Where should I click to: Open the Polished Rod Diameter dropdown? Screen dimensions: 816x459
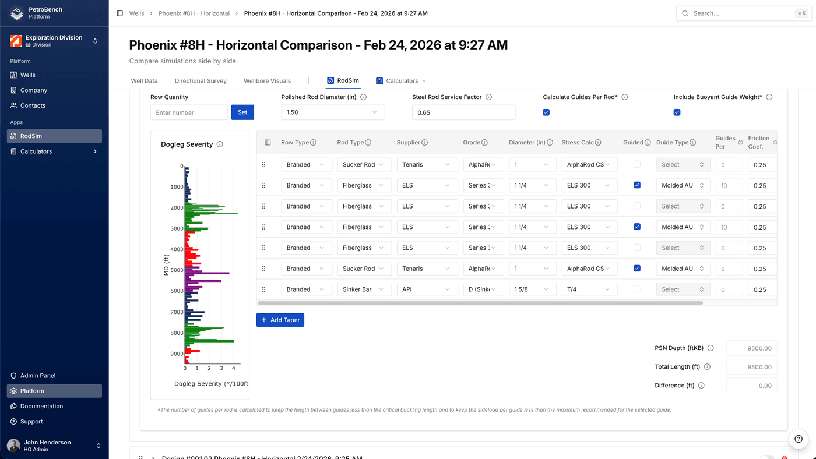[332, 112]
